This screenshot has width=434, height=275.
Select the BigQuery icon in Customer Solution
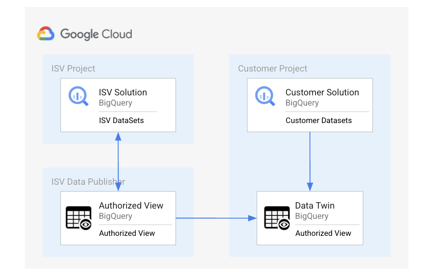(x=265, y=95)
